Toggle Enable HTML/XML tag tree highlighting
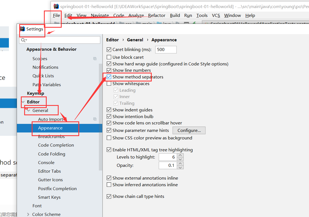309x217 pixels. pyautogui.click(x=109, y=150)
